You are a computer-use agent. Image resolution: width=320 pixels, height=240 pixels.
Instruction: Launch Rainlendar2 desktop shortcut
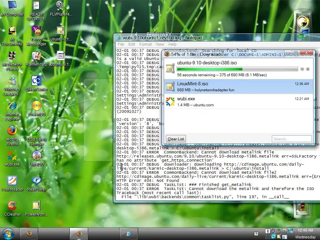(37, 59)
